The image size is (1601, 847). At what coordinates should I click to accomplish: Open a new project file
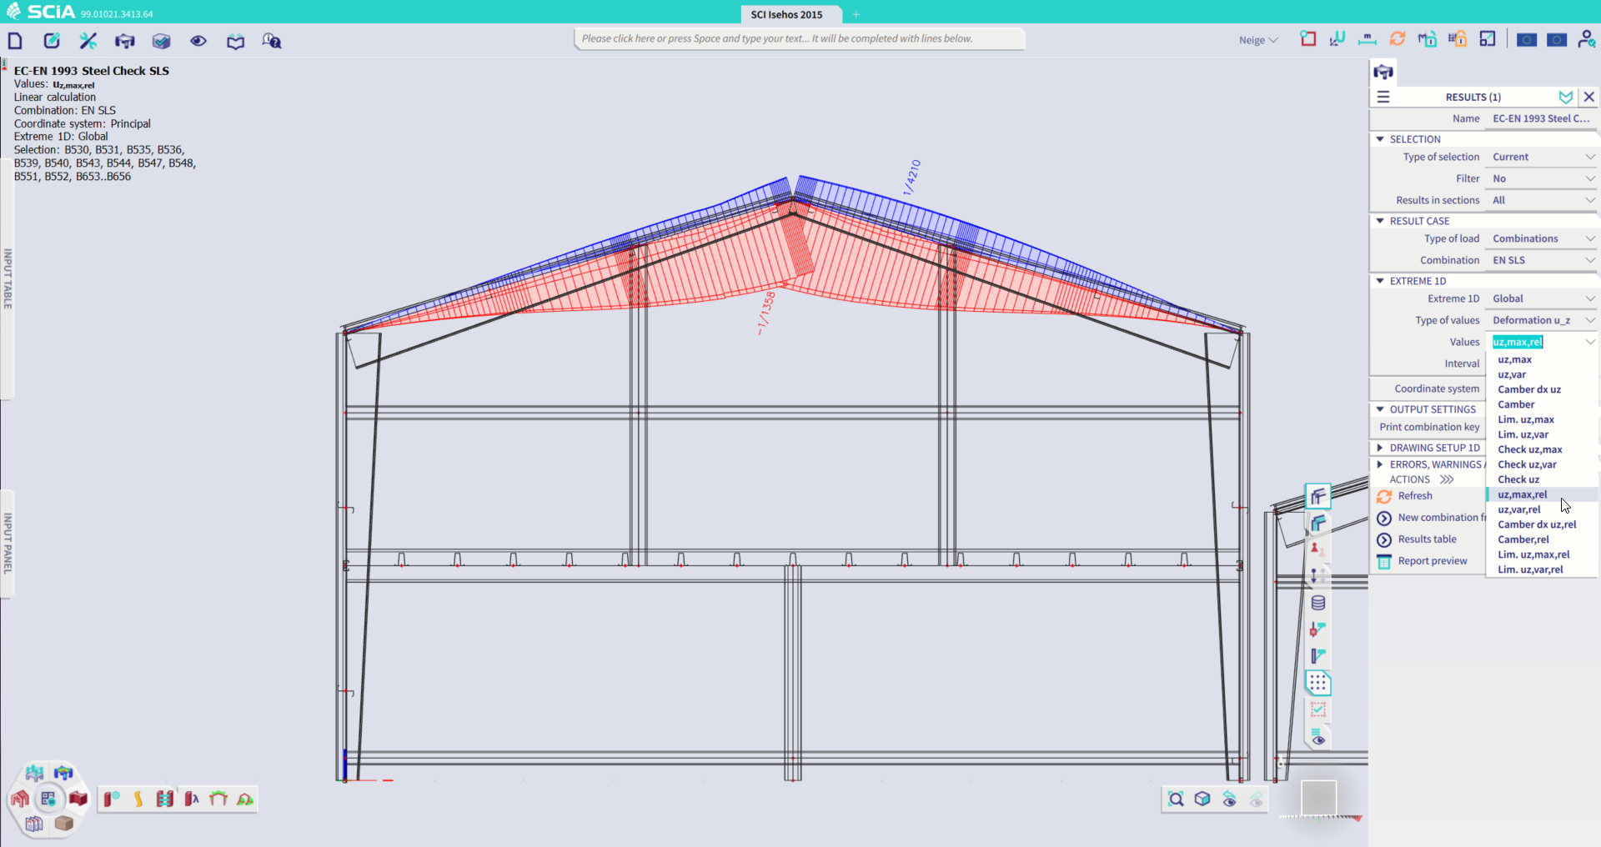coord(15,40)
